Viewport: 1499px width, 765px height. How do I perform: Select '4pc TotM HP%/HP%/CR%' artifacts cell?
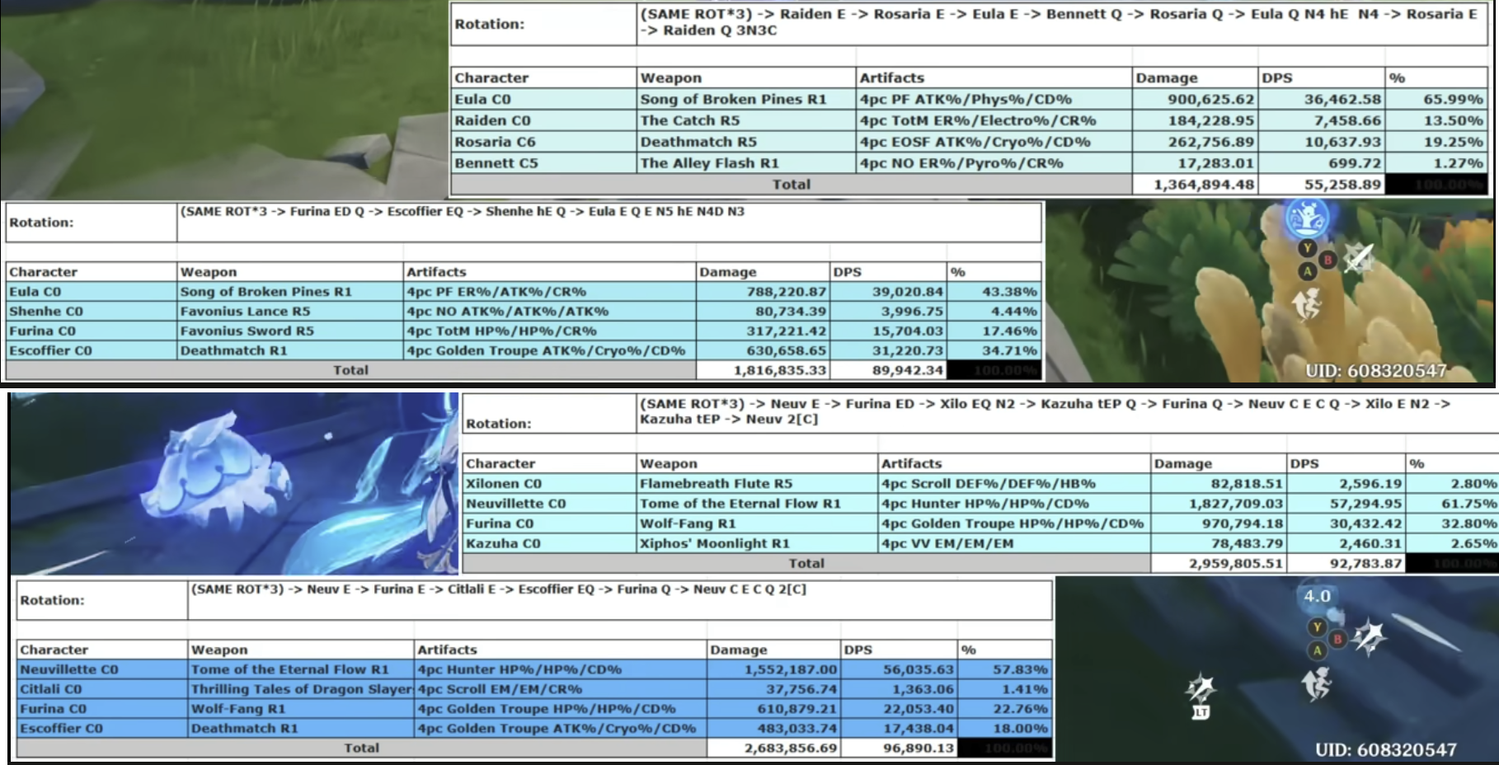coord(549,331)
